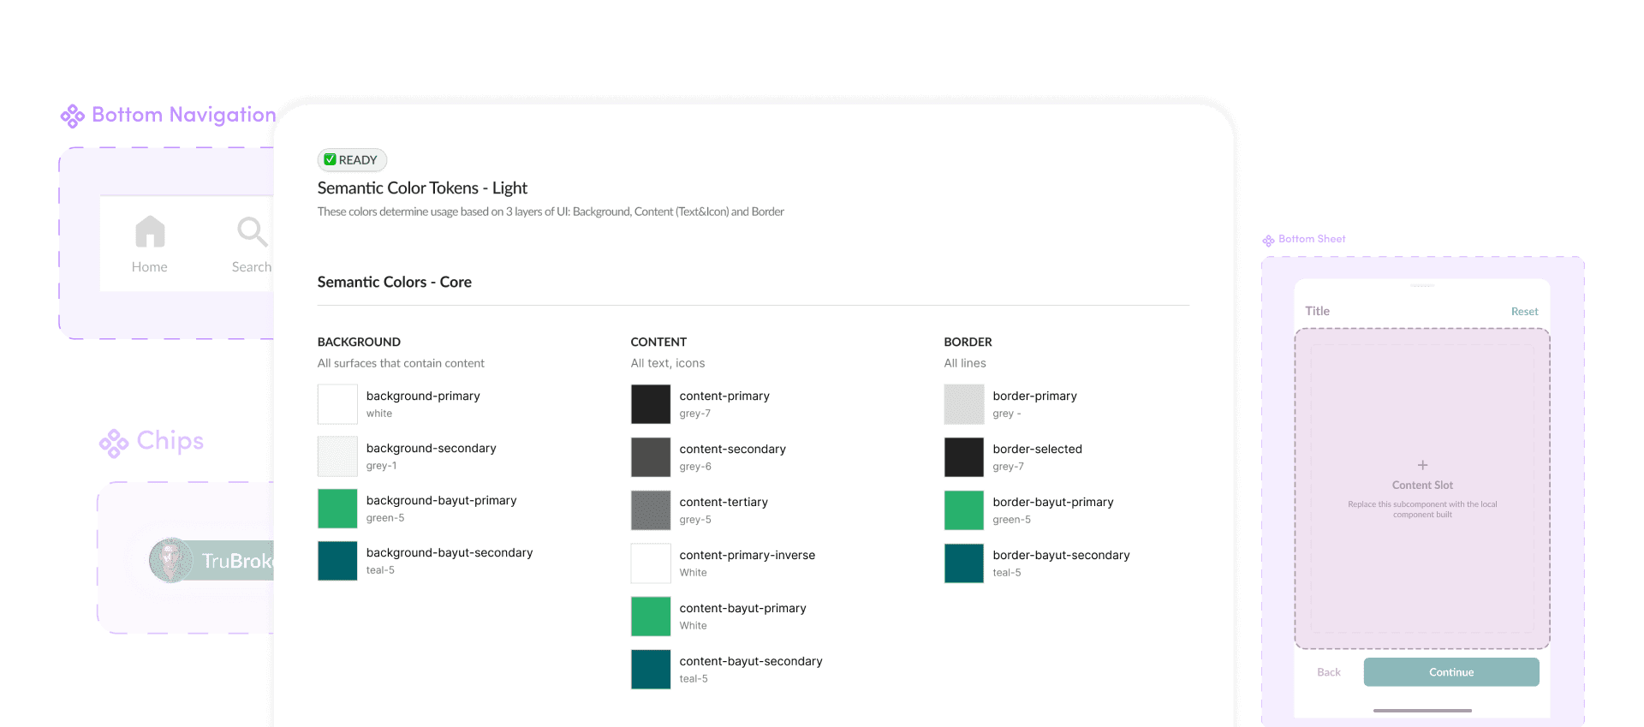The width and height of the screenshot is (1644, 727).
Task: Click the Bottom Sheet component icon
Action: pos(1268,241)
